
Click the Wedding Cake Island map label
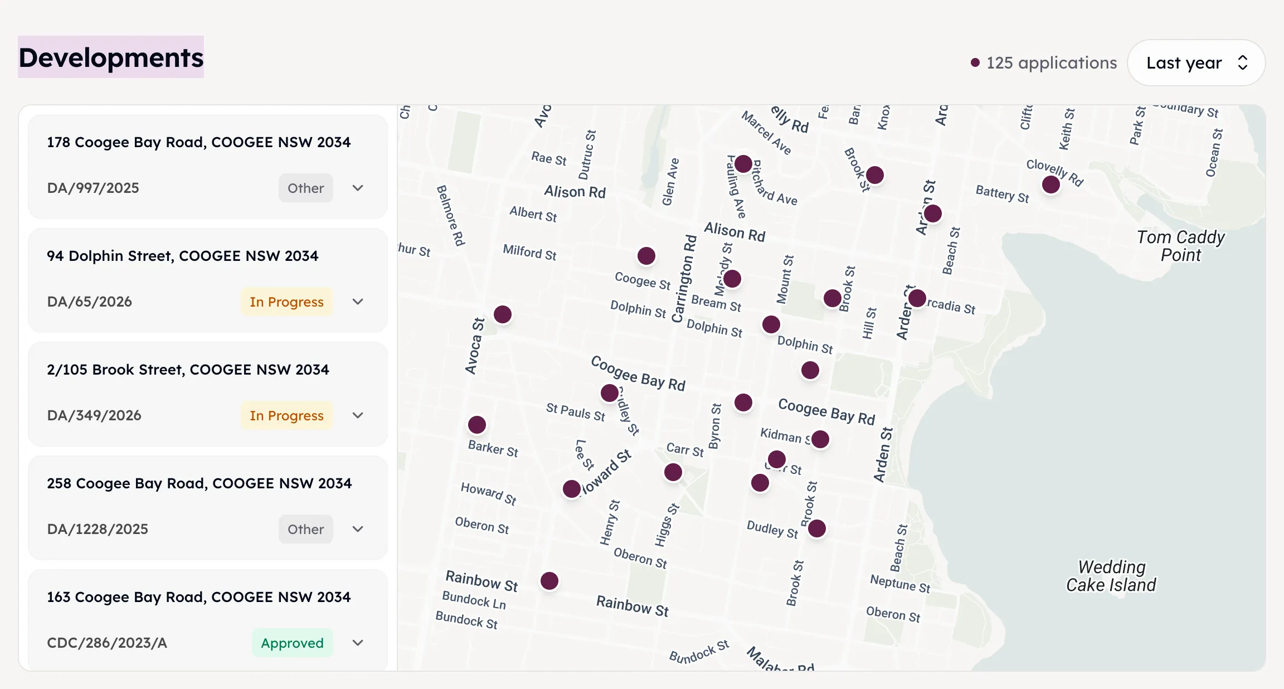tap(1111, 576)
